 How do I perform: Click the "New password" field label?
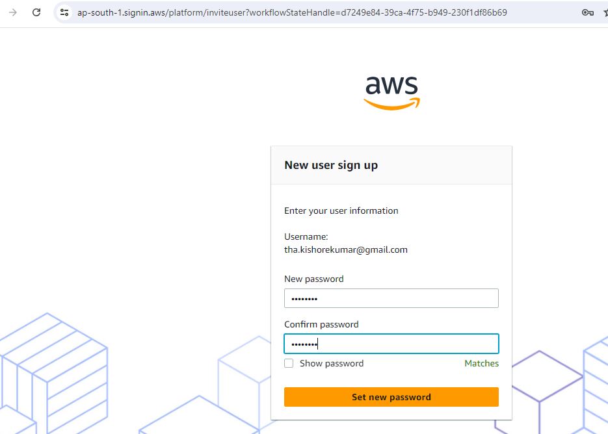313,279
